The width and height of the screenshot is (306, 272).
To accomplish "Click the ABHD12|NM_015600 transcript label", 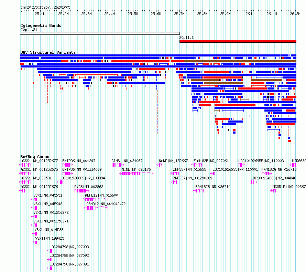I will point(101,195).
